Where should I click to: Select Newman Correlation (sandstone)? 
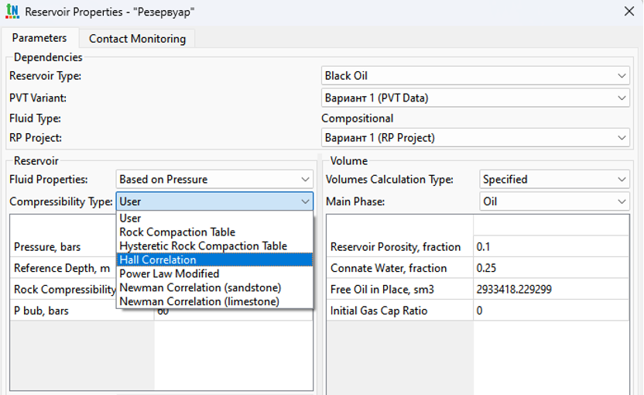[214, 287]
